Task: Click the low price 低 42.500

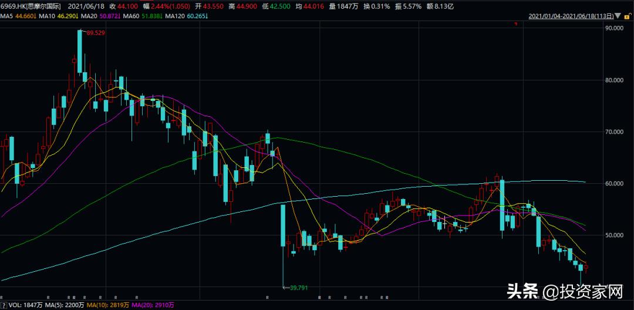Action: pos(275,6)
